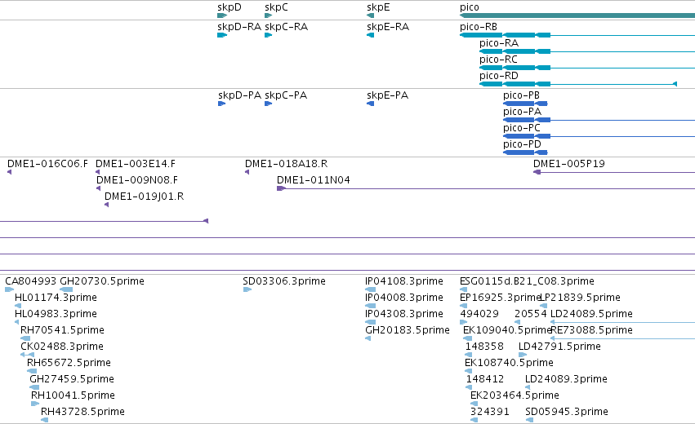Select the DME1-003E14.F marker arrow
695x424 pixels.
point(97,172)
